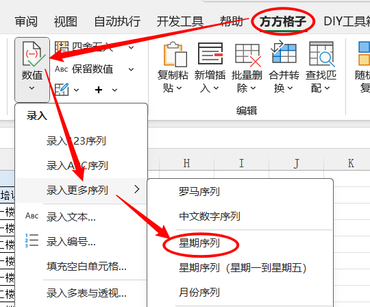The image size is (370, 307).
Task: Click the plus sign icon
Action: (x=99, y=90)
